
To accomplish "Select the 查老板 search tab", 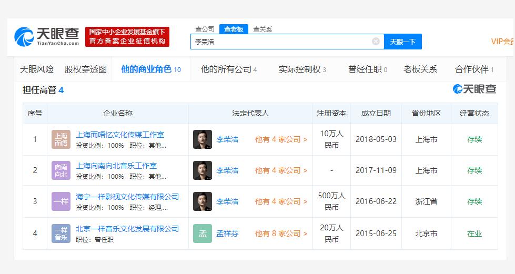I will point(234,29).
